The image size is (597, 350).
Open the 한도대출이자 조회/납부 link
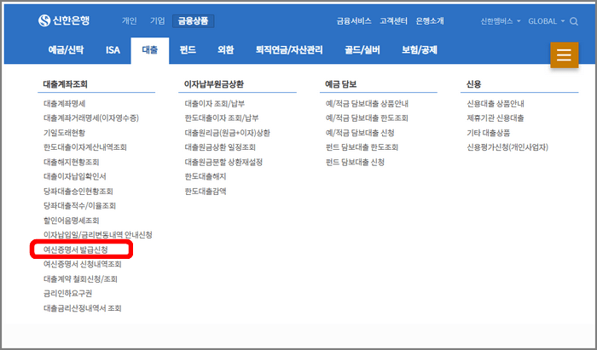tap(222, 118)
